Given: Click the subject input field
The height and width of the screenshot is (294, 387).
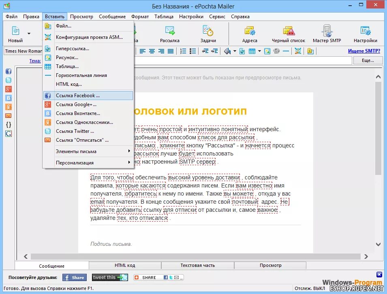Looking at the screenshot, I should (243, 60).
